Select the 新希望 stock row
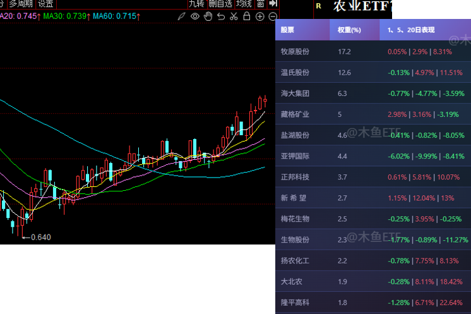The width and height of the screenshot is (471, 314). click(373, 198)
